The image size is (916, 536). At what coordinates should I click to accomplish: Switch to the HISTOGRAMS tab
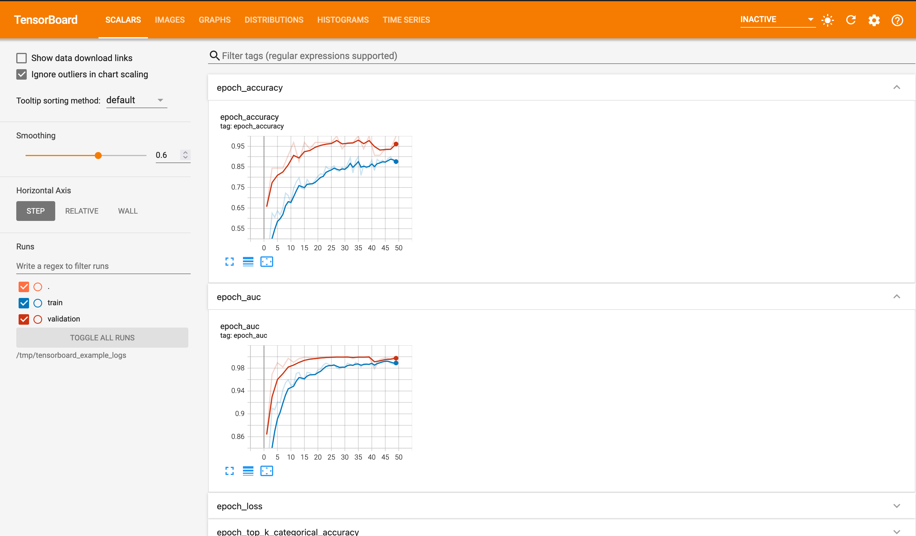pos(342,20)
